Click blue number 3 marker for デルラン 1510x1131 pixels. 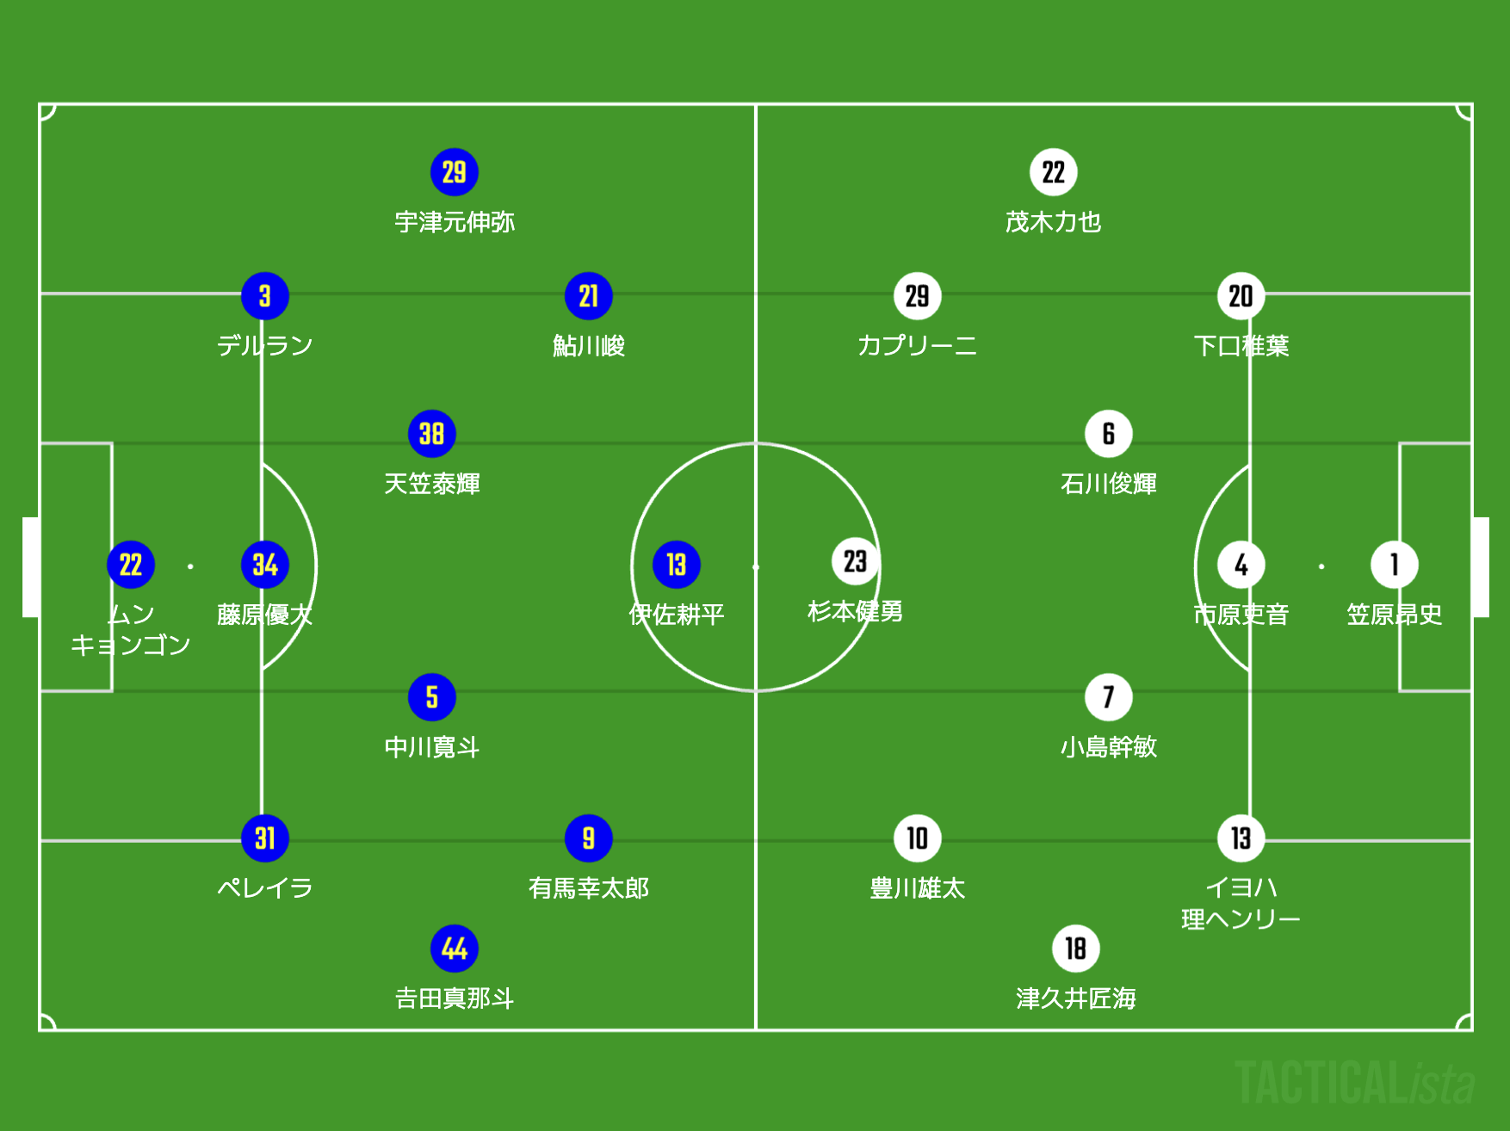pyautogui.click(x=265, y=296)
